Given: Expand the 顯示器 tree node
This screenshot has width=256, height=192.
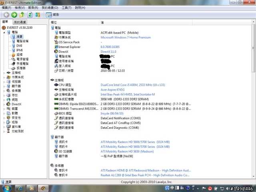Looking at the screenshot, I should 4,86.
